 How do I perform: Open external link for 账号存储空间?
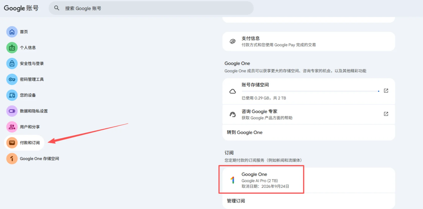(x=386, y=91)
